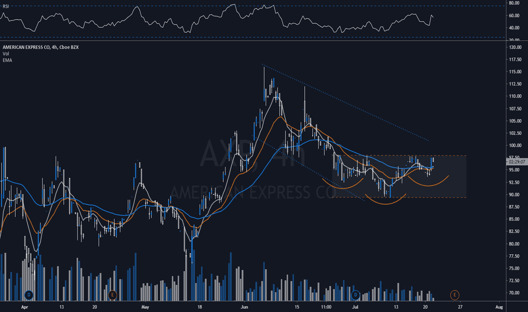Click the 85.00 price axis label
Image resolution: width=528 pixels, height=312 pixels.
click(x=515, y=219)
